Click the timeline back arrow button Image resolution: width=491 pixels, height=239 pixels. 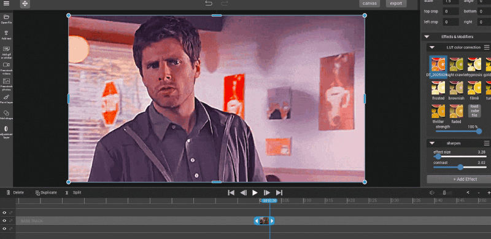point(468,192)
